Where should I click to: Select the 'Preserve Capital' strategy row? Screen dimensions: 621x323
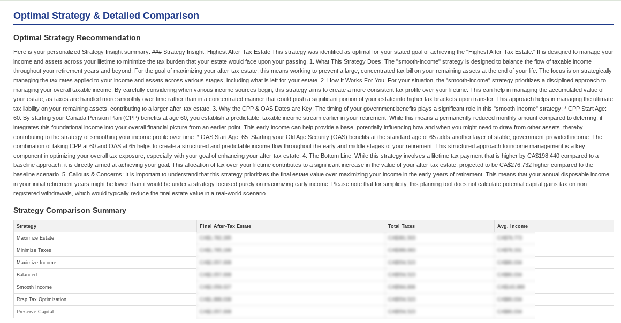coord(35,312)
